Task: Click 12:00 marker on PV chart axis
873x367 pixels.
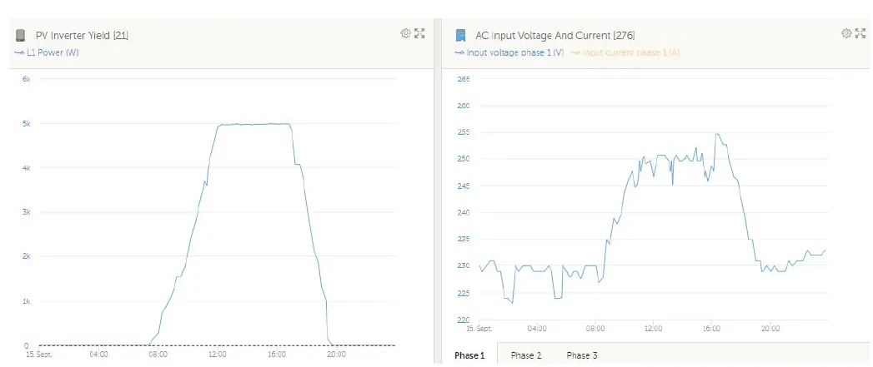Action: click(x=218, y=355)
